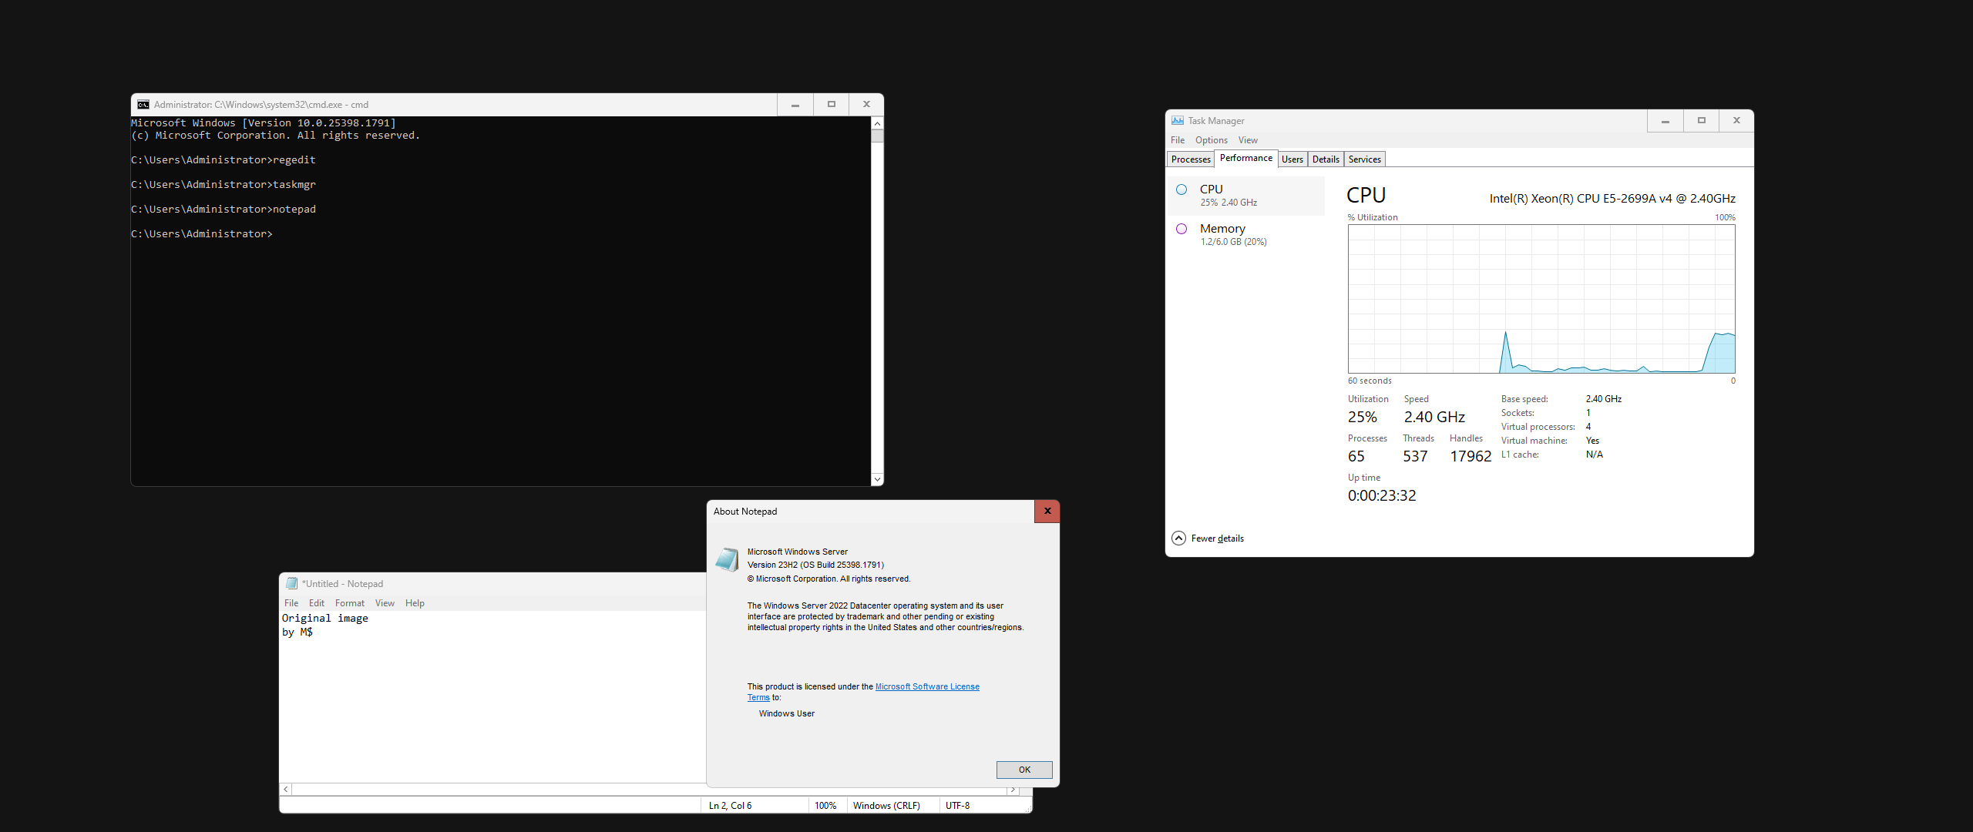
Task: Click the Up time value 0:00:23:32
Action: pyautogui.click(x=1382, y=495)
